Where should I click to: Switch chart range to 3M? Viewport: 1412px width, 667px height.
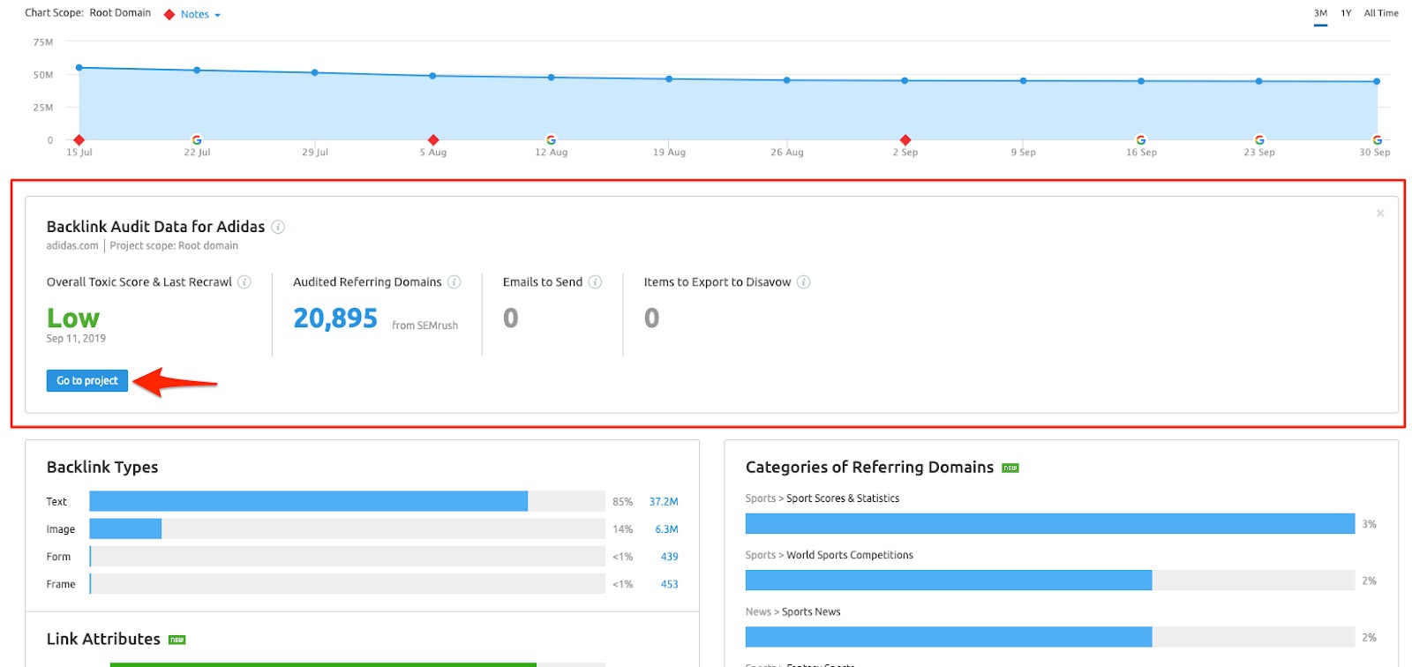pyautogui.click(x=1320, y=13)
